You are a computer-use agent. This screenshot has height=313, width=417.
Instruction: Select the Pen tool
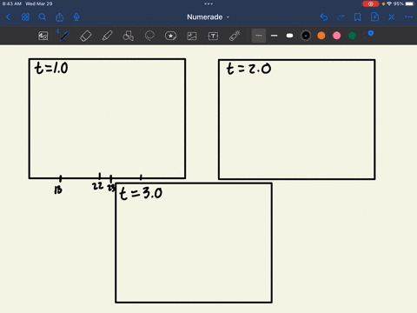click(64, 36)
